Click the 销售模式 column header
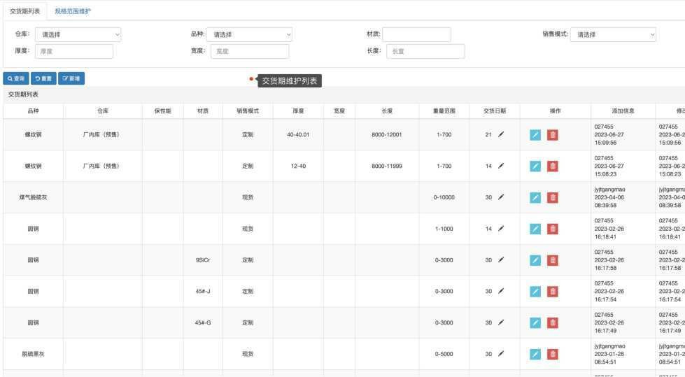This screenshot has height=377, width=685. pos(248,111)
